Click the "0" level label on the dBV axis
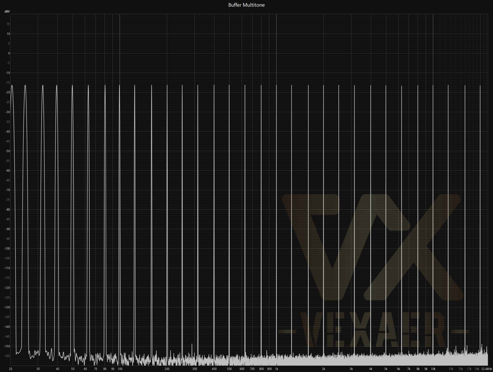The image size is (493, 372). [x=9, y=53]
